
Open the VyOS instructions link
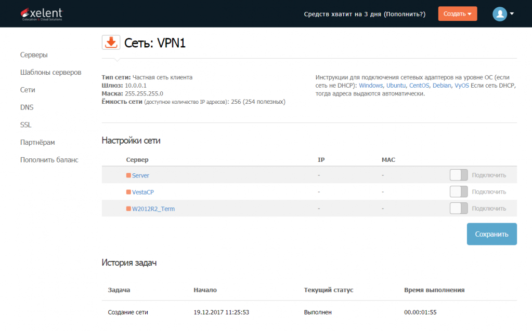click(462, 86)
